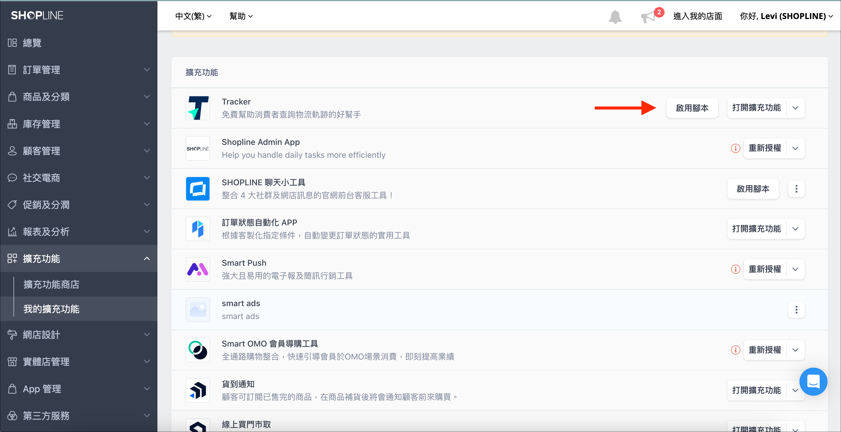This screenshot has height=432, width=841.
Task: Click the 實體店管理 store icon
Action: [12, 361]
